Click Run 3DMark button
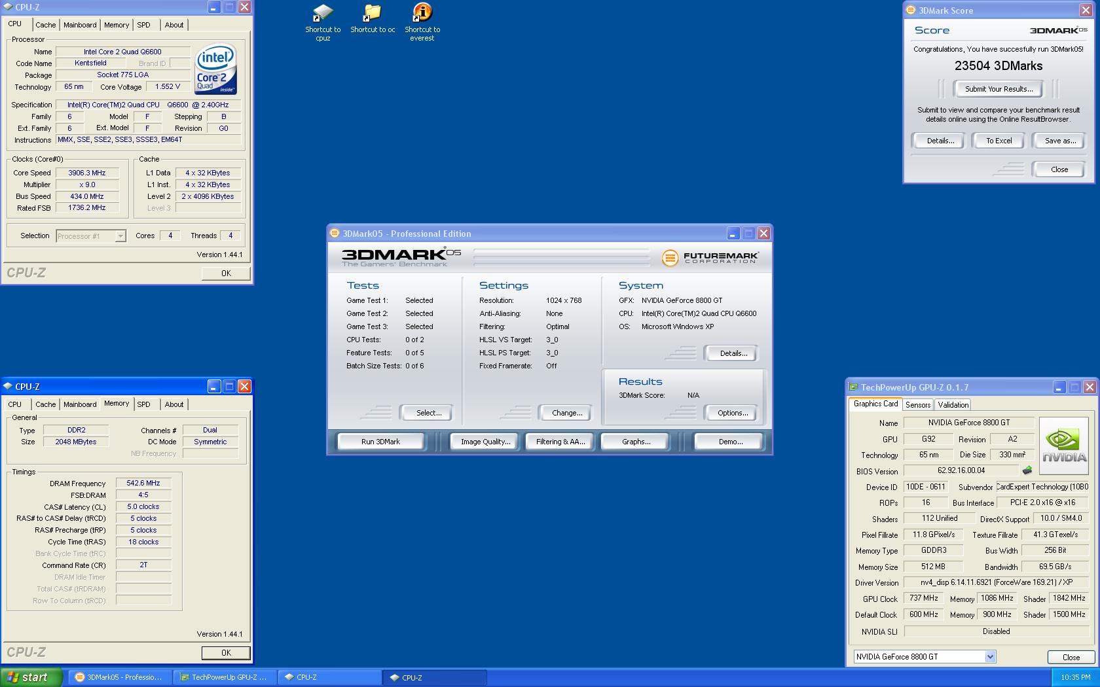The height and width of the screenshot is (687, 1100). tap(380, 442)
